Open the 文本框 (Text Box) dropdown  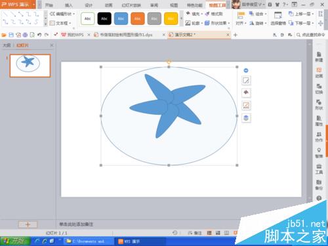point(60,23)
